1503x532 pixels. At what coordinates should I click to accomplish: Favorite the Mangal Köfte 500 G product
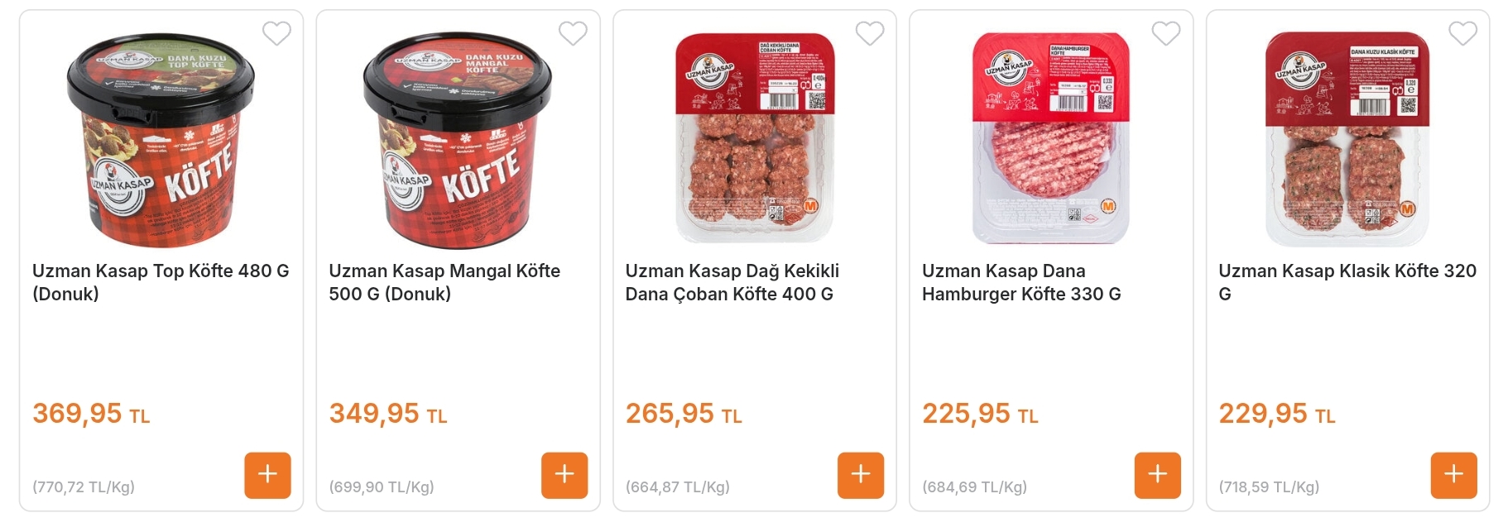click(x=573, y=34)
